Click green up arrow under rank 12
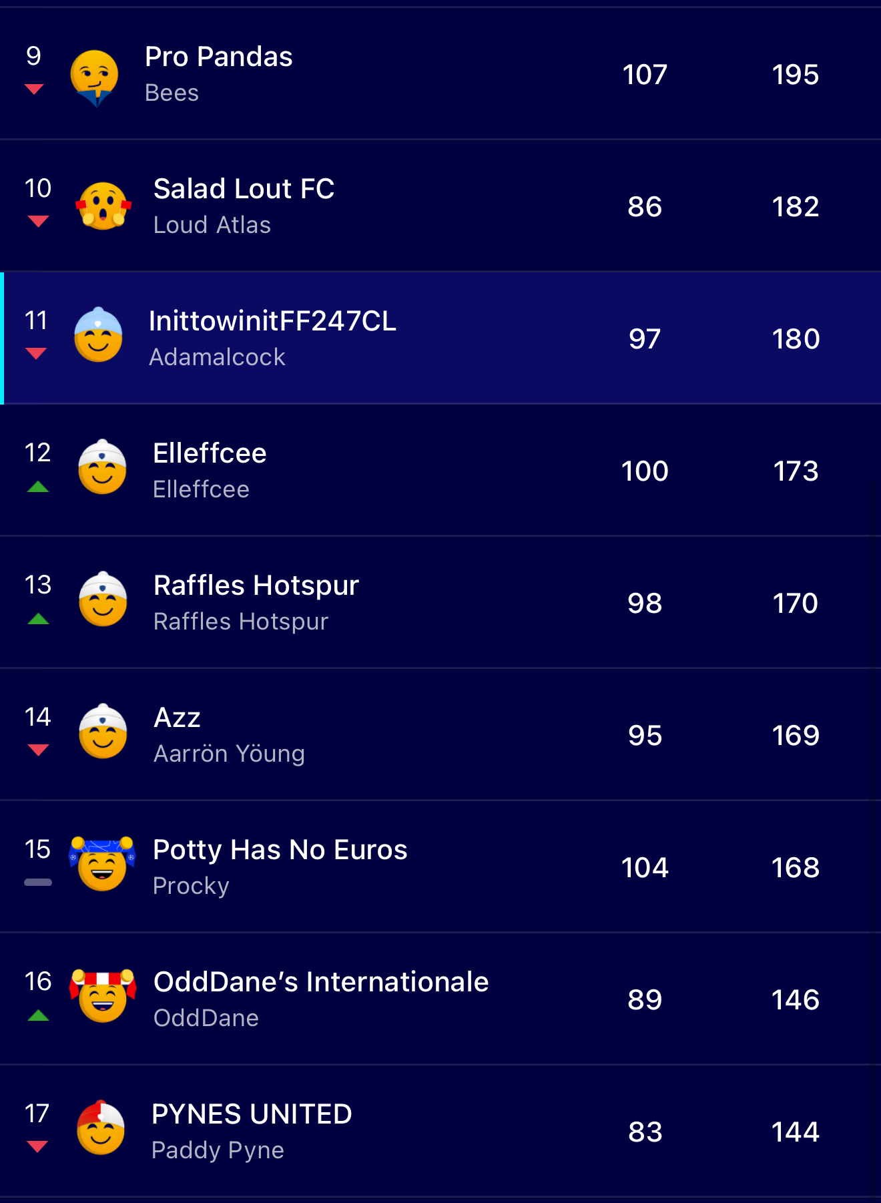The width and height of the screenshot is (881, 1203). coord(38,487)
